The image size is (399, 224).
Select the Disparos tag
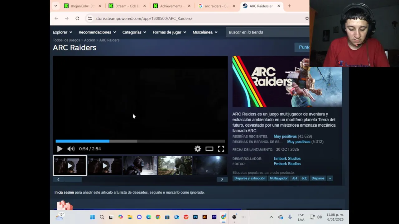318,178
